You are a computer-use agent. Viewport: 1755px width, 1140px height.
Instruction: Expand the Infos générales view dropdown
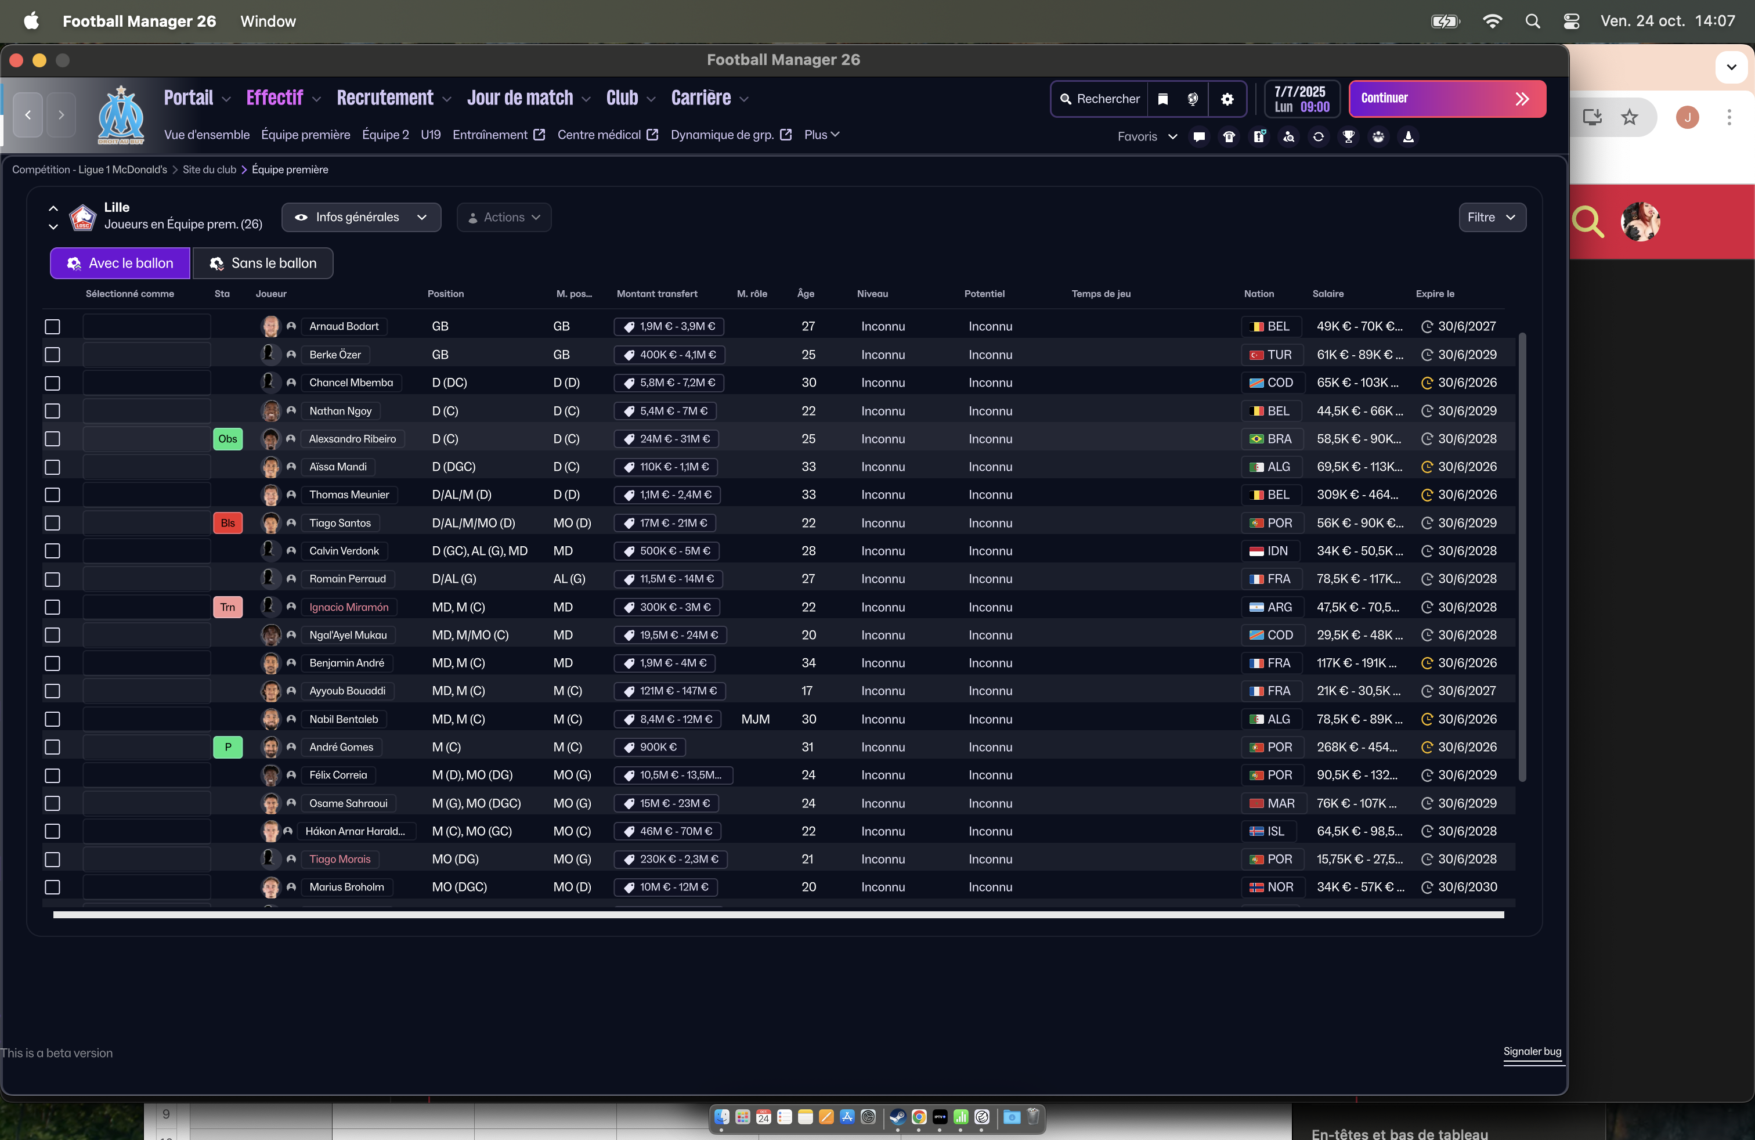coord(360,218)
